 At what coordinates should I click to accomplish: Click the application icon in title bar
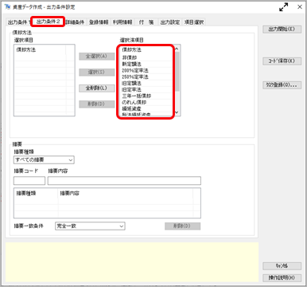click(x=8, y=6)
